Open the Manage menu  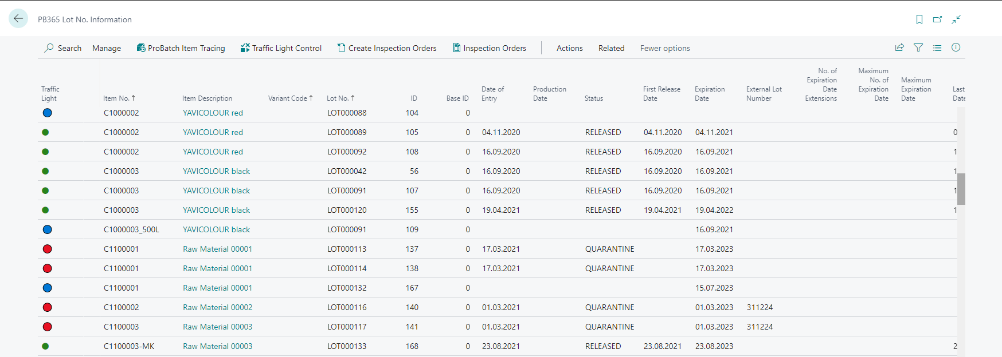point(107,48)
